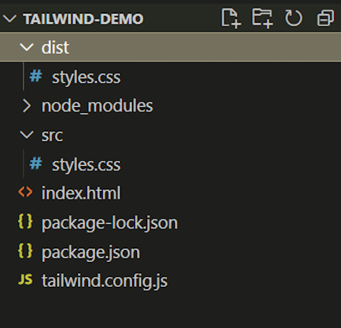Click the JSON braces icon for package.json
Image resolution: width=341 pixels, height=328 pixels.
[x=25, y=251]
